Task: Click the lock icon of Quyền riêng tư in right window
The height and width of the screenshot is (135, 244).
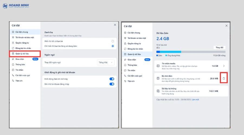Action: coord(125,43)
